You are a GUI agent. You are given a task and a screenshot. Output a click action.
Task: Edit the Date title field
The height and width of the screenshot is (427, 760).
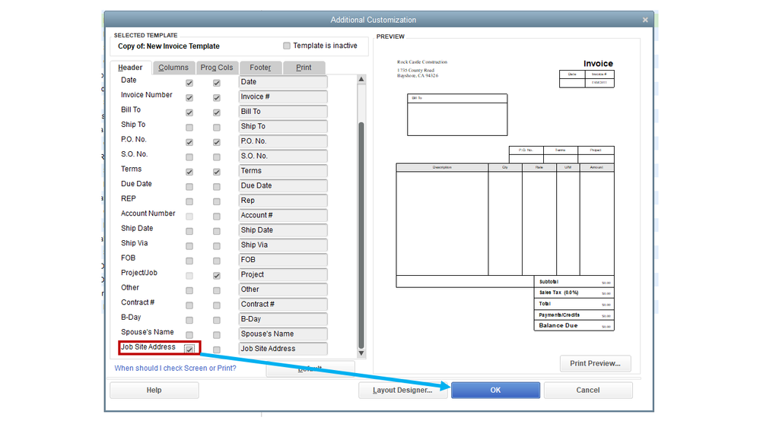click(283, 82)
